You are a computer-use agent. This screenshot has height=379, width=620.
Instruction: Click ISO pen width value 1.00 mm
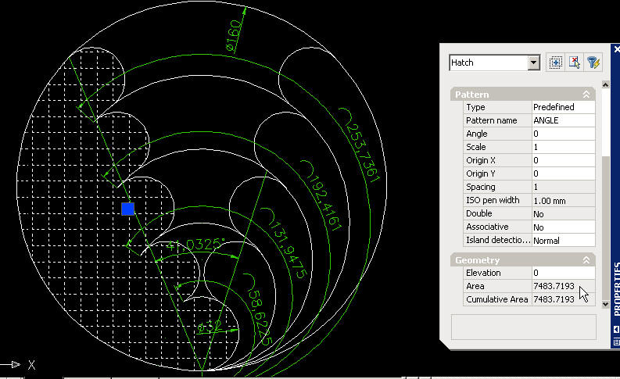pyautogui.click(x=563, y=200)
